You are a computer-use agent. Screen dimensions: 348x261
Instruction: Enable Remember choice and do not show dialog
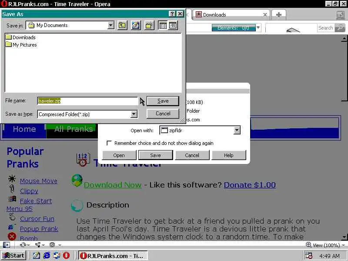tap(109, 143)
